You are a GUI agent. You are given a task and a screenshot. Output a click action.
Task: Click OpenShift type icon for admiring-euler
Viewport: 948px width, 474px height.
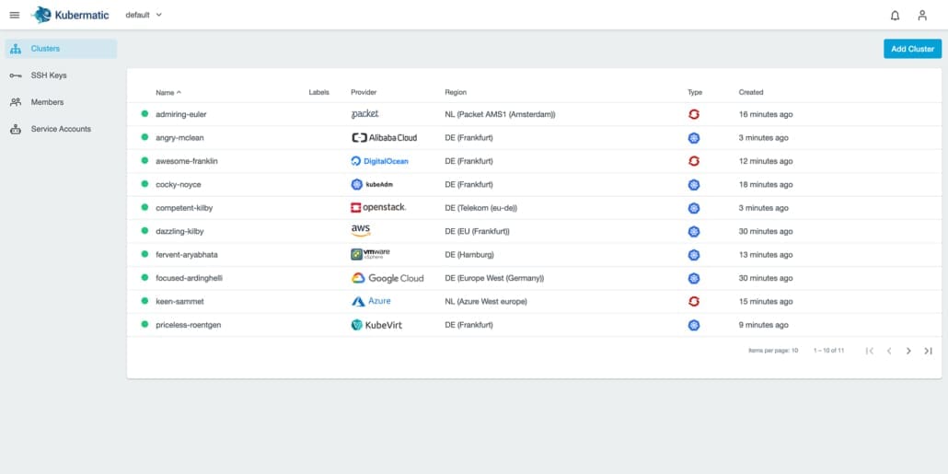(x=693, y=114)
